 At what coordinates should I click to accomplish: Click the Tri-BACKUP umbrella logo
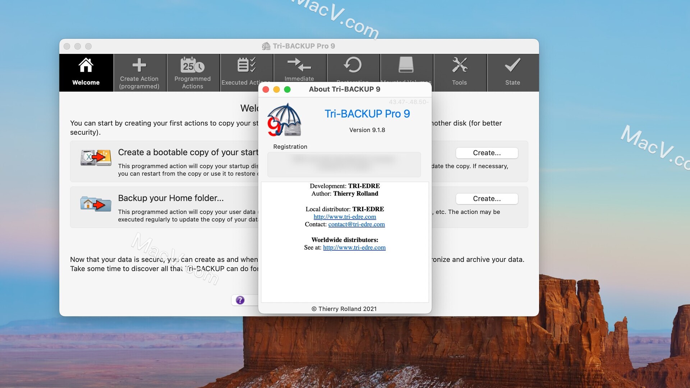pos(284,120)
